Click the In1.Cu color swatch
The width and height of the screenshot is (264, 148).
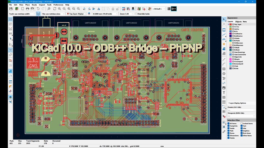coord(230,27)
